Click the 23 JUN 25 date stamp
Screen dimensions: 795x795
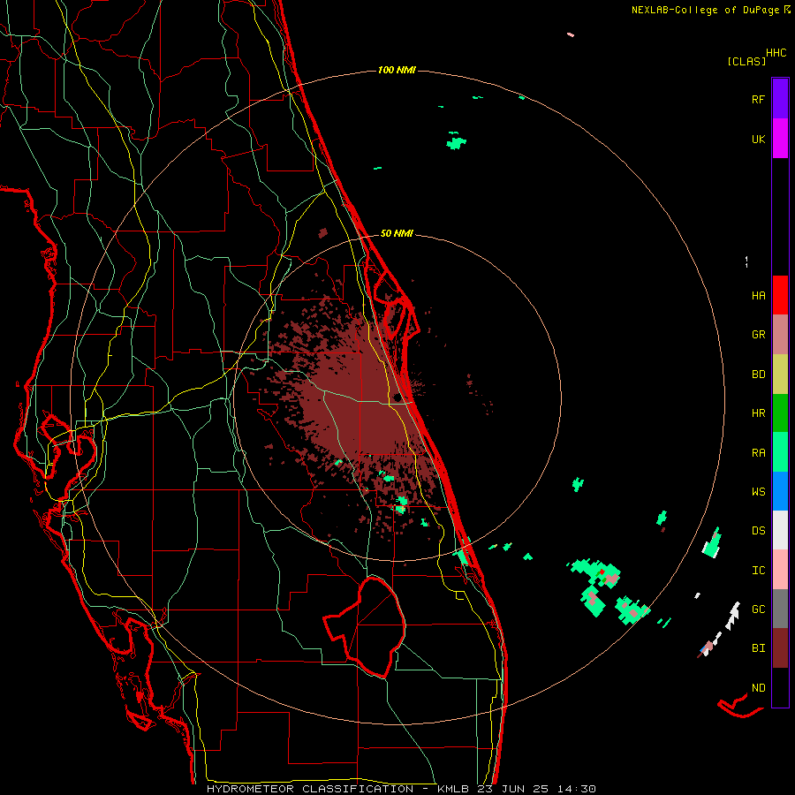(x=517, y=789)
